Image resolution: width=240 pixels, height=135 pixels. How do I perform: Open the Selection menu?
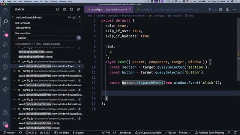[x=28, y=1]
